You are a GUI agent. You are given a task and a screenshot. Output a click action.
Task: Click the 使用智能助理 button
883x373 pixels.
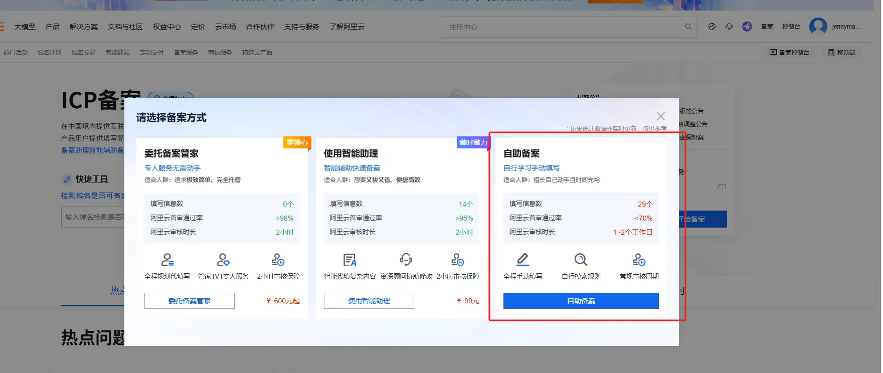(x=369, y=301)
